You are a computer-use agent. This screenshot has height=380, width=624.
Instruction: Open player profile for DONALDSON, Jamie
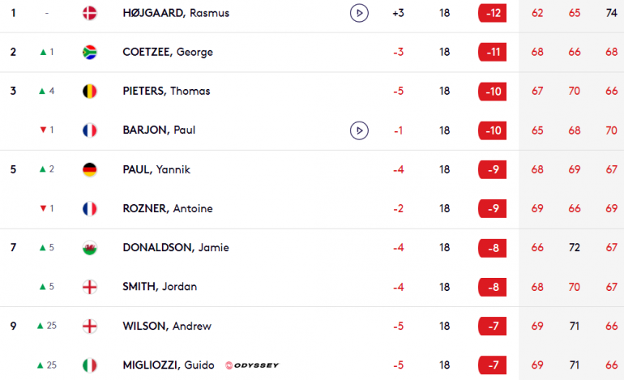(176, 247)
